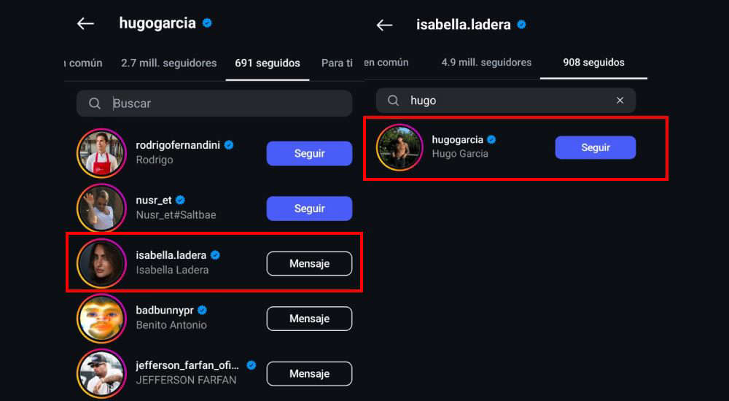Follow nusr_et with Seguir button
This screenshot has width=729, height=401.
tap(309, 209)
